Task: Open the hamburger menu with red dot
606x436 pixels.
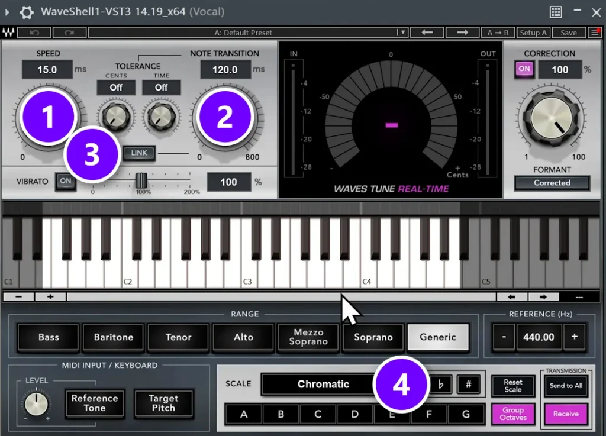Action: point(595,33)
